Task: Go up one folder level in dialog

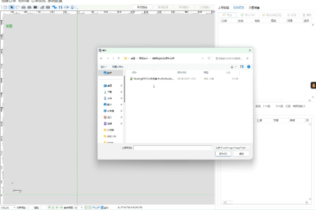Action: (118, 58)
